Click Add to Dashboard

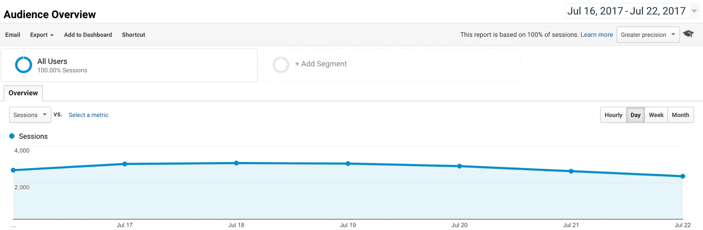(88, 35)
